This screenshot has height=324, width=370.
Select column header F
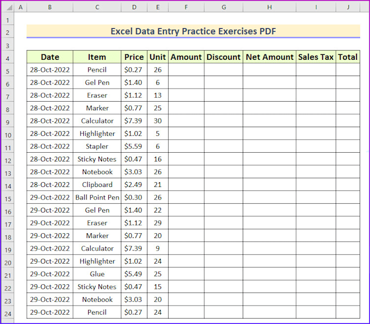point(186,7)
